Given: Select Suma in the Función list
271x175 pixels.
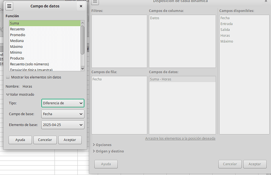Looking at the screenshot, I should click(45, 23).
